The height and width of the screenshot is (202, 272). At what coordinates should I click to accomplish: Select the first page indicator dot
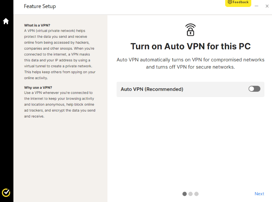point(184,194)
